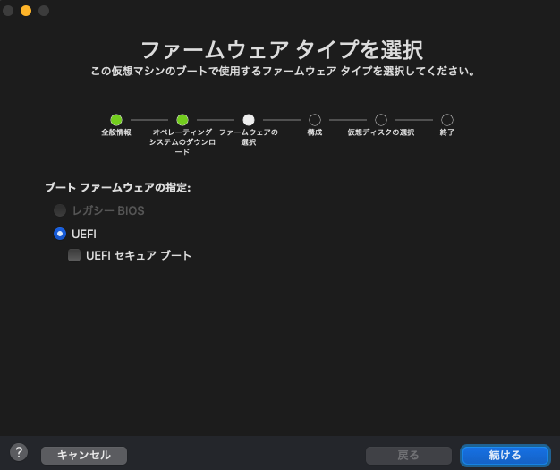This screenshot has height=470, width=560.
Task: Go back using the 戻る button
Action: point(408,455)
